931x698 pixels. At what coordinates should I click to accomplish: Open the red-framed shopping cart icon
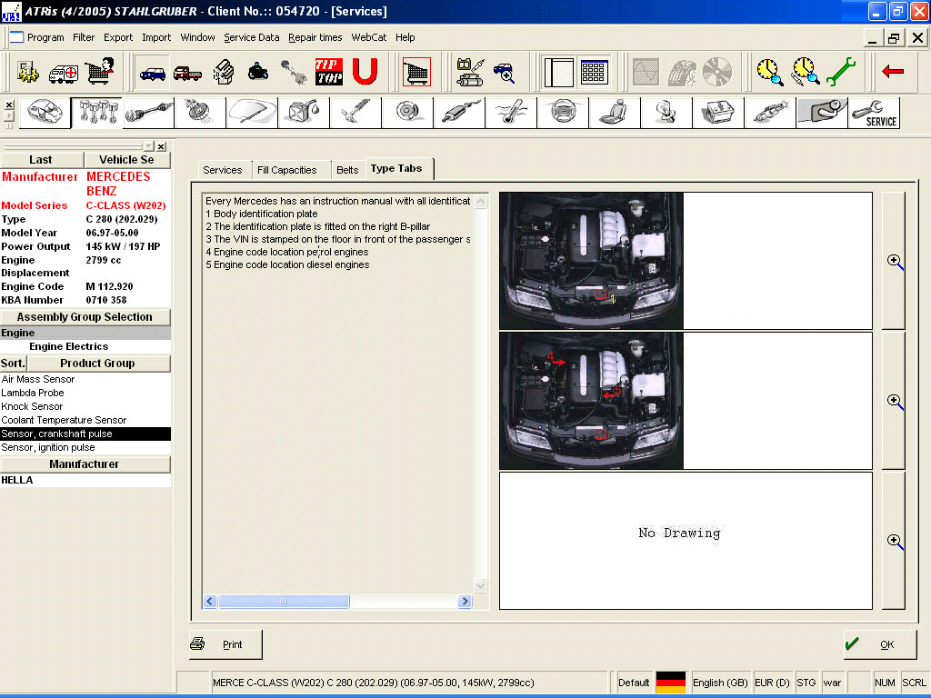point(416,73)
